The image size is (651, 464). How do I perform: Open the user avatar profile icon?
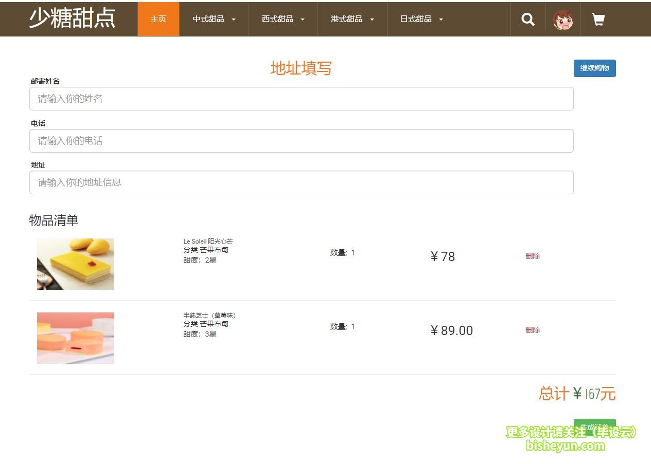pos(562,20)
